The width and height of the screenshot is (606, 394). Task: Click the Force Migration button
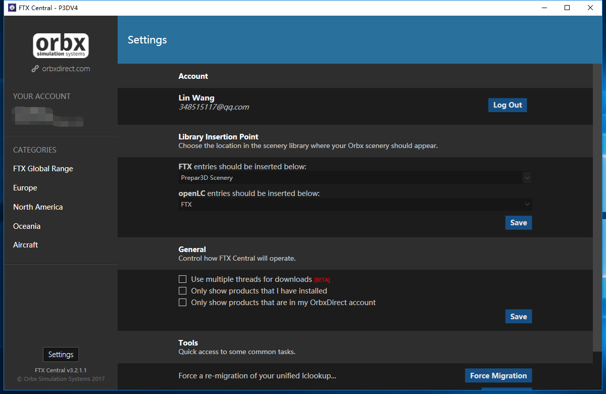click(x=498, y=376)
